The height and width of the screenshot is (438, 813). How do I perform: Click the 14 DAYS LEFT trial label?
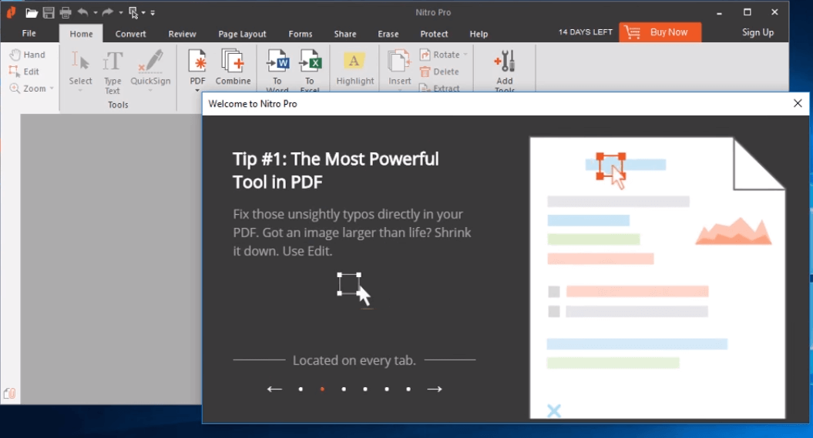tap(586, 32)
